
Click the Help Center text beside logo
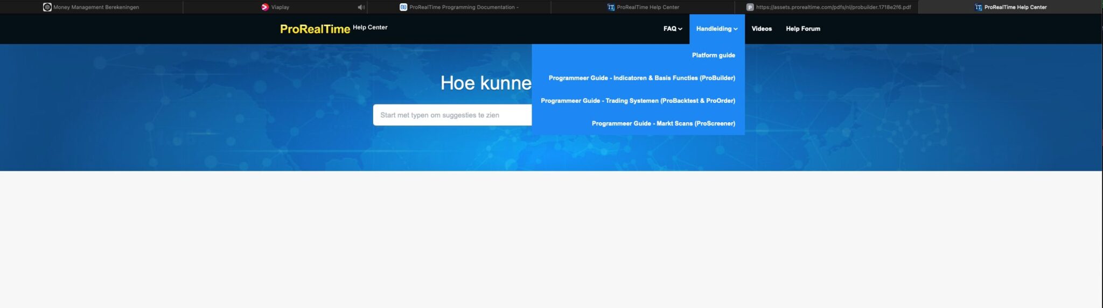370,27
